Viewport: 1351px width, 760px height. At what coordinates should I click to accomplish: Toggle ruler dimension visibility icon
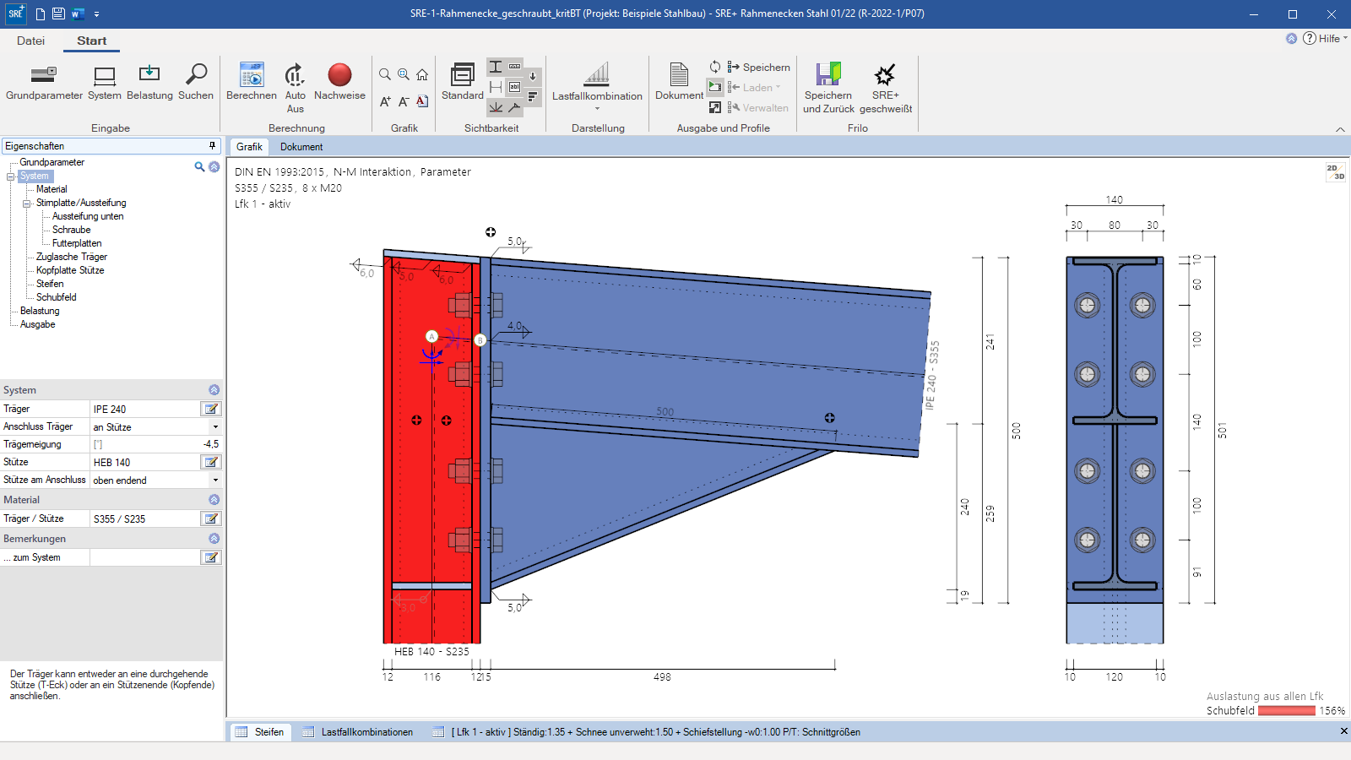(514, 67)
